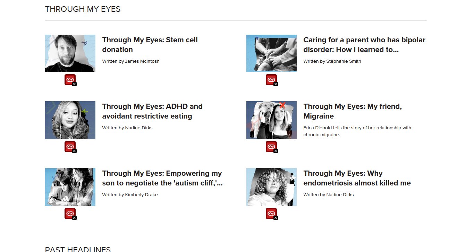Open 'Empowering my son to negotiate the autism cliff'

pos(162,178)
